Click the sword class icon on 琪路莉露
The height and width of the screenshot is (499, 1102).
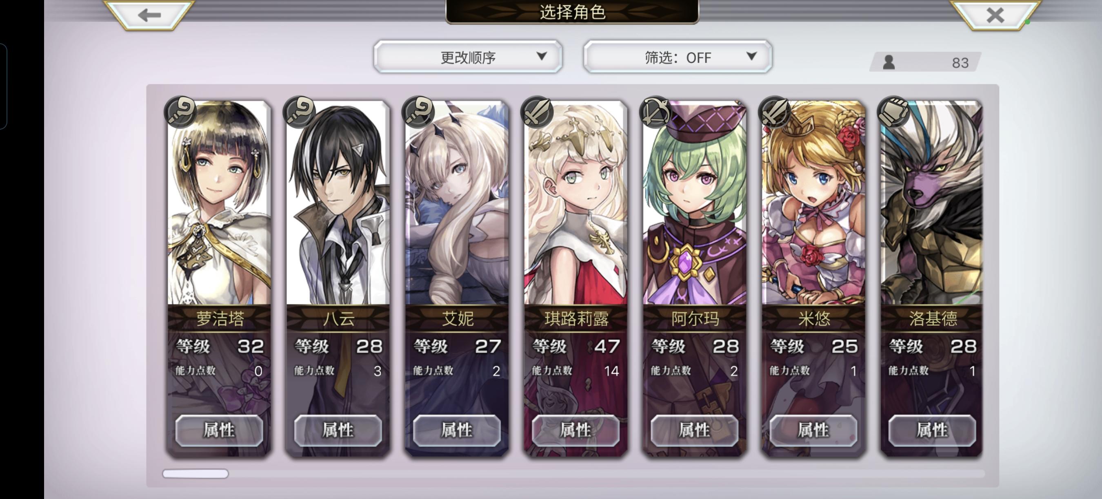pyautogui.click(x=537, y=113)
